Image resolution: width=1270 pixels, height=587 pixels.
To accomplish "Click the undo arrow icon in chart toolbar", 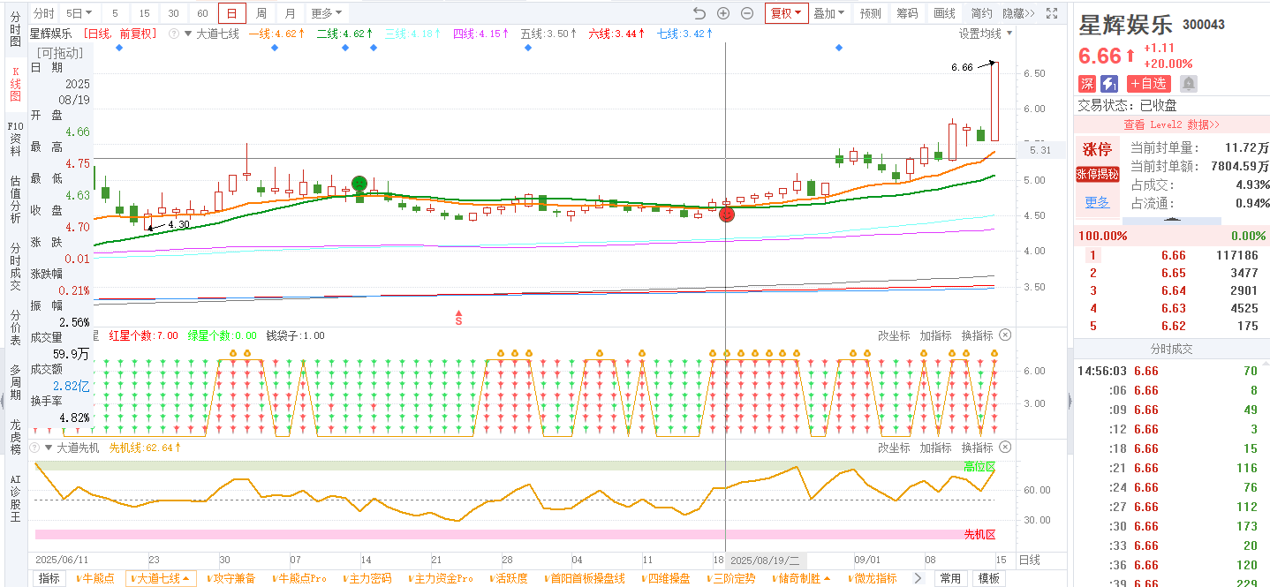I will coord(699,13).
